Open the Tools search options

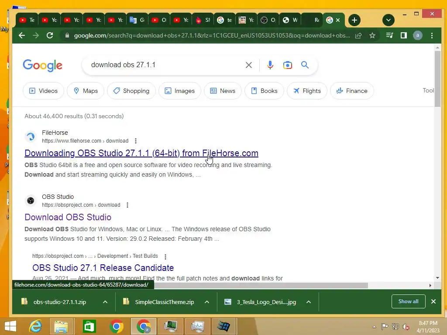click(428, 90)
